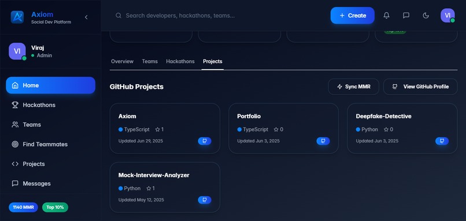Click 'Updated May 12, 2025' text
This screenshot has width=466, height=221.
point(141,200)
